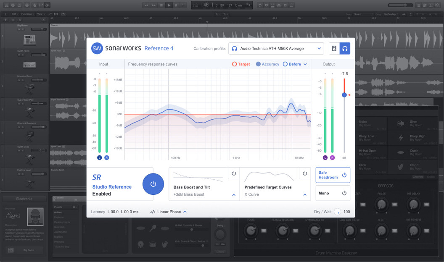Viewport: 444px width, 262px height.
Task: Click the output gain slider handle
Action: [x=344, y=95]
